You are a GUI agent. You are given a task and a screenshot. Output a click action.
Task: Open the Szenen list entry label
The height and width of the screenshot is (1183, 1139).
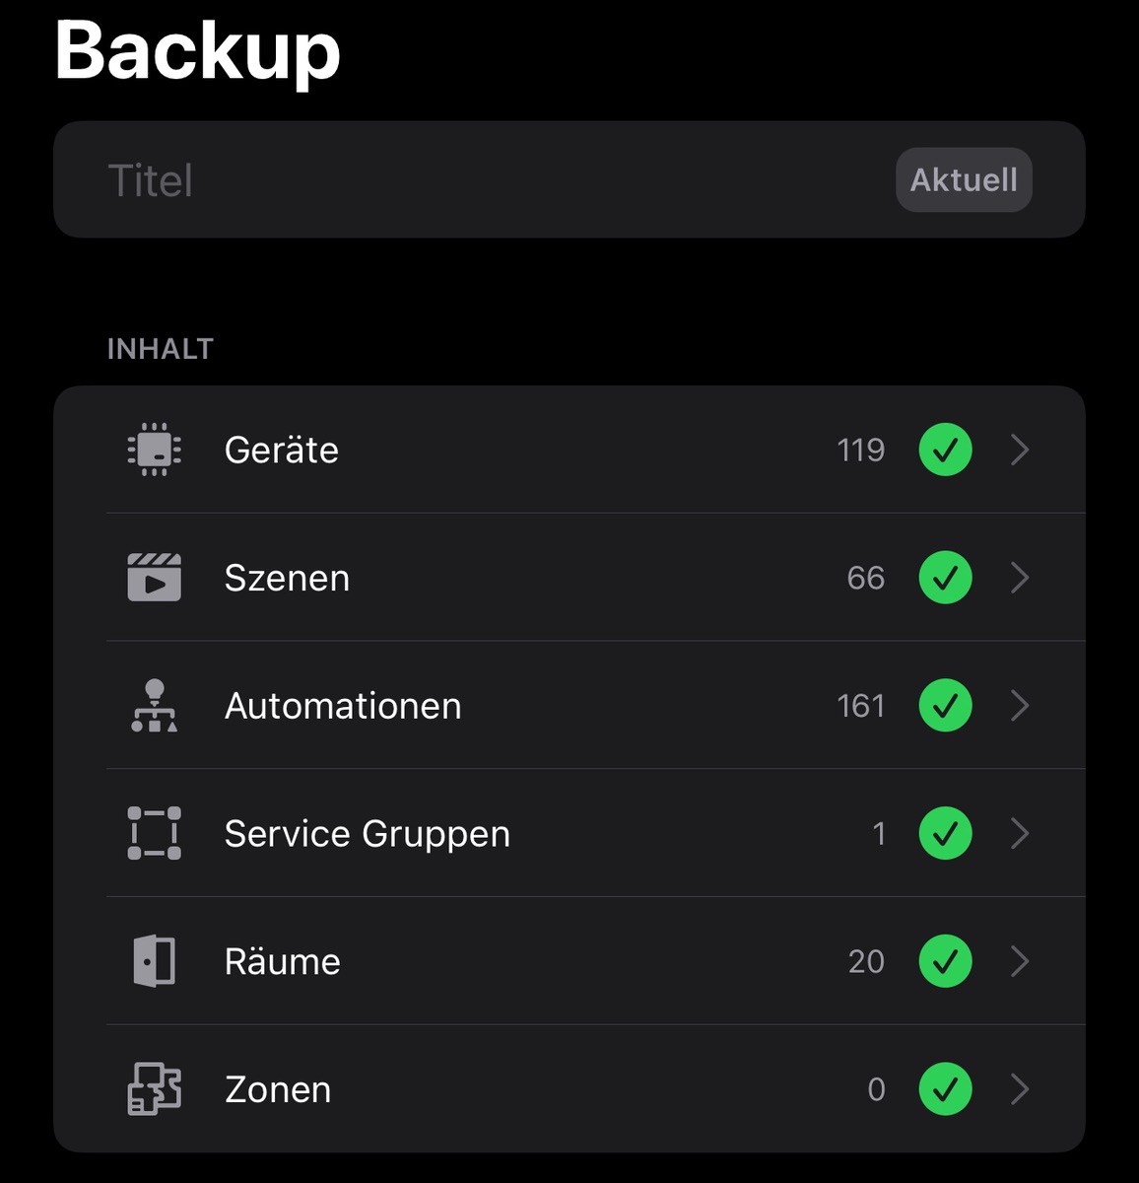pyautogui.click(x=287, y=578)
